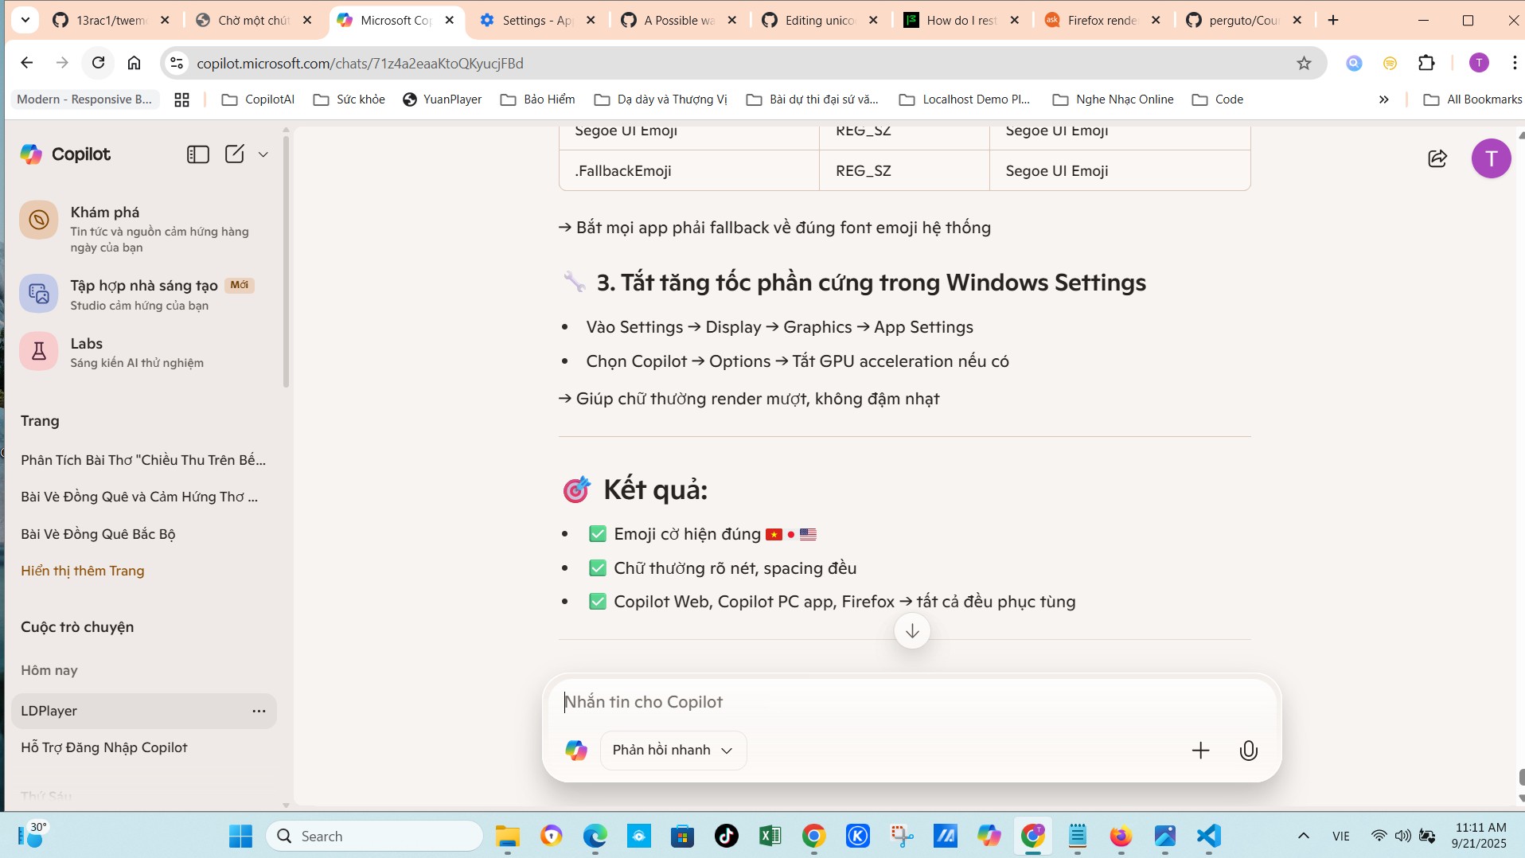Open the Extensions puzzle icon

(1426, 63)
